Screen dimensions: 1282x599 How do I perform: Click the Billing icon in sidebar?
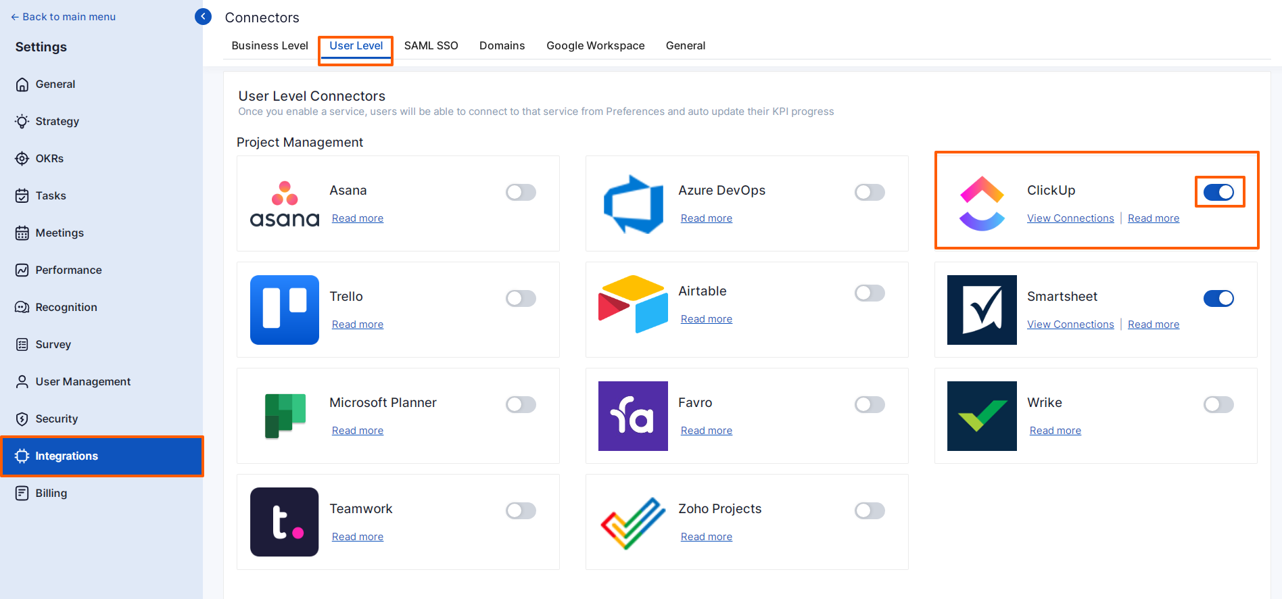click(22, 493)
